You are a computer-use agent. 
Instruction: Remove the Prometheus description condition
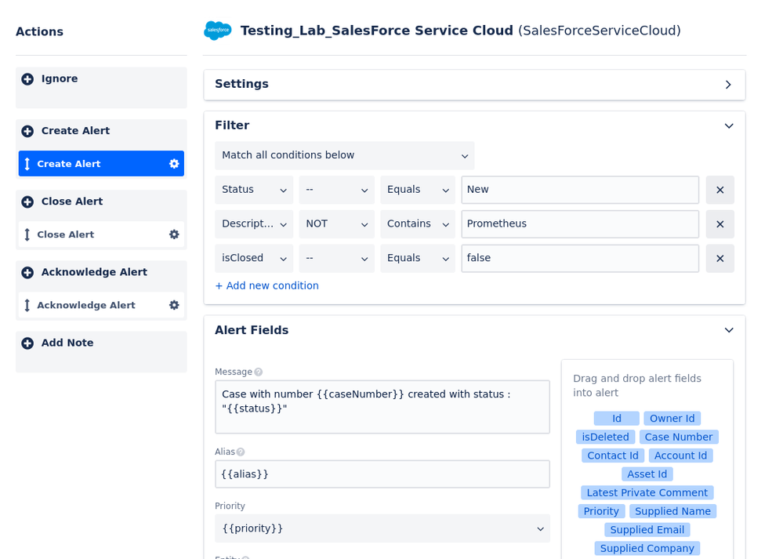[x=720, y=223]
